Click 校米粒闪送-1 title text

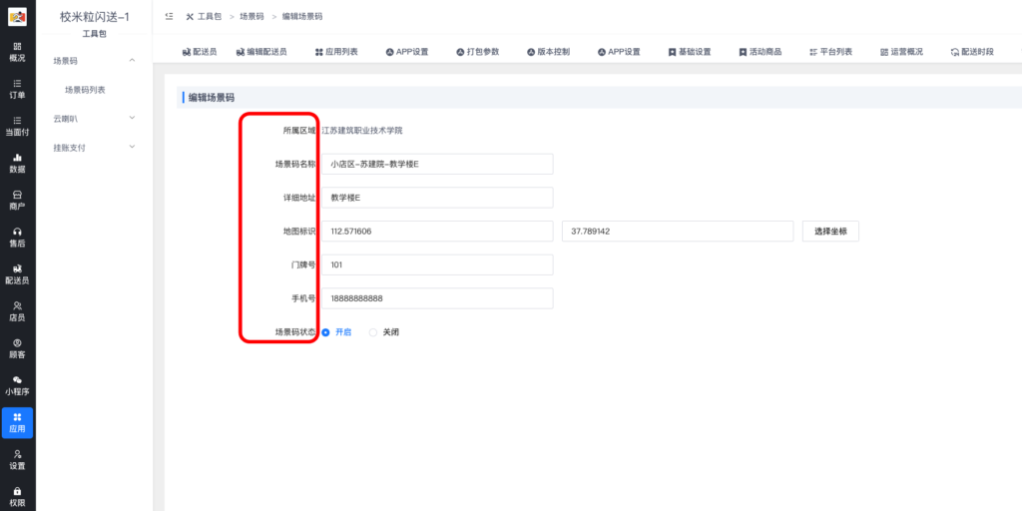pyautogui.click(x=95, y=17)
